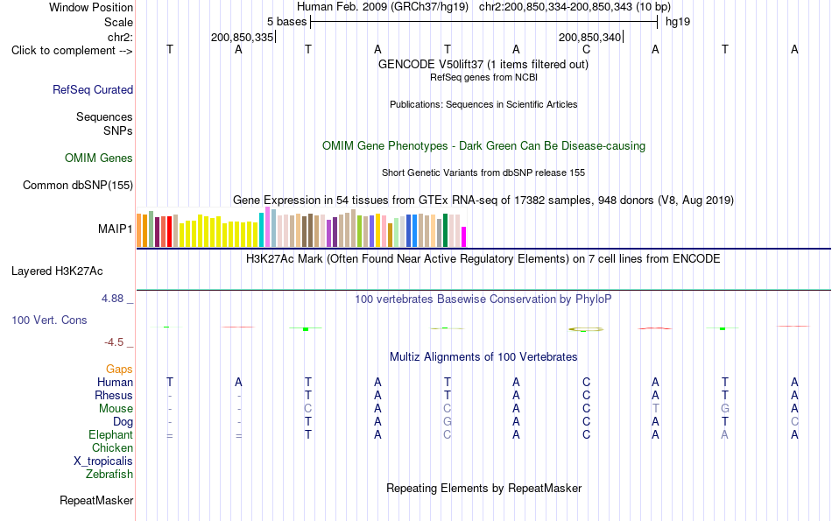Click the dark green bar in GTEx chart
The height and width of the screenshot is (521, 832).
(446, 230)
